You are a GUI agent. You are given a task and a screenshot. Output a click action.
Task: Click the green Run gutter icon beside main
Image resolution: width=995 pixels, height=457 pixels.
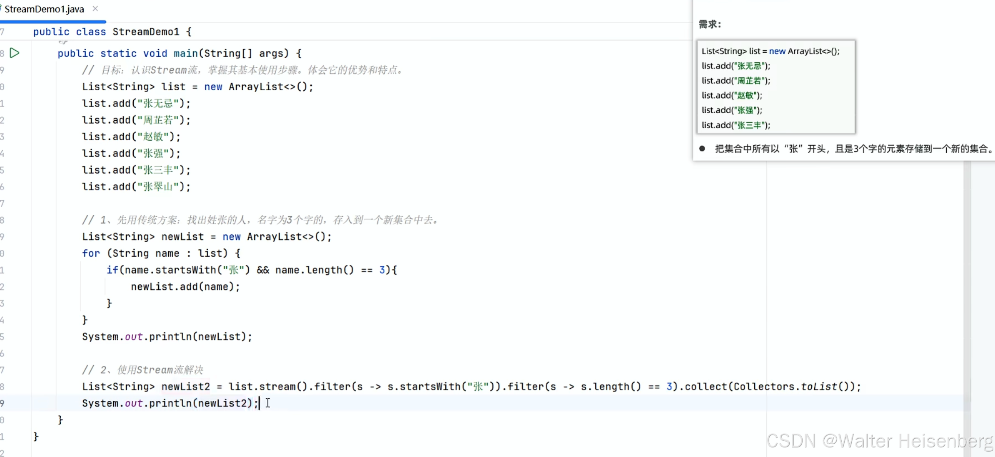click(x=15, y=53)
